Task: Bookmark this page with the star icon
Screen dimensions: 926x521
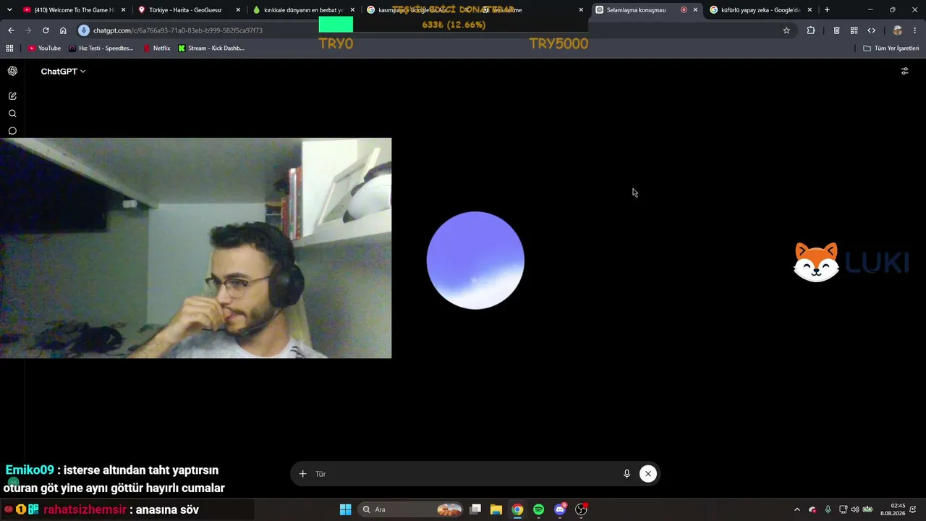Action: coord(786,30)
